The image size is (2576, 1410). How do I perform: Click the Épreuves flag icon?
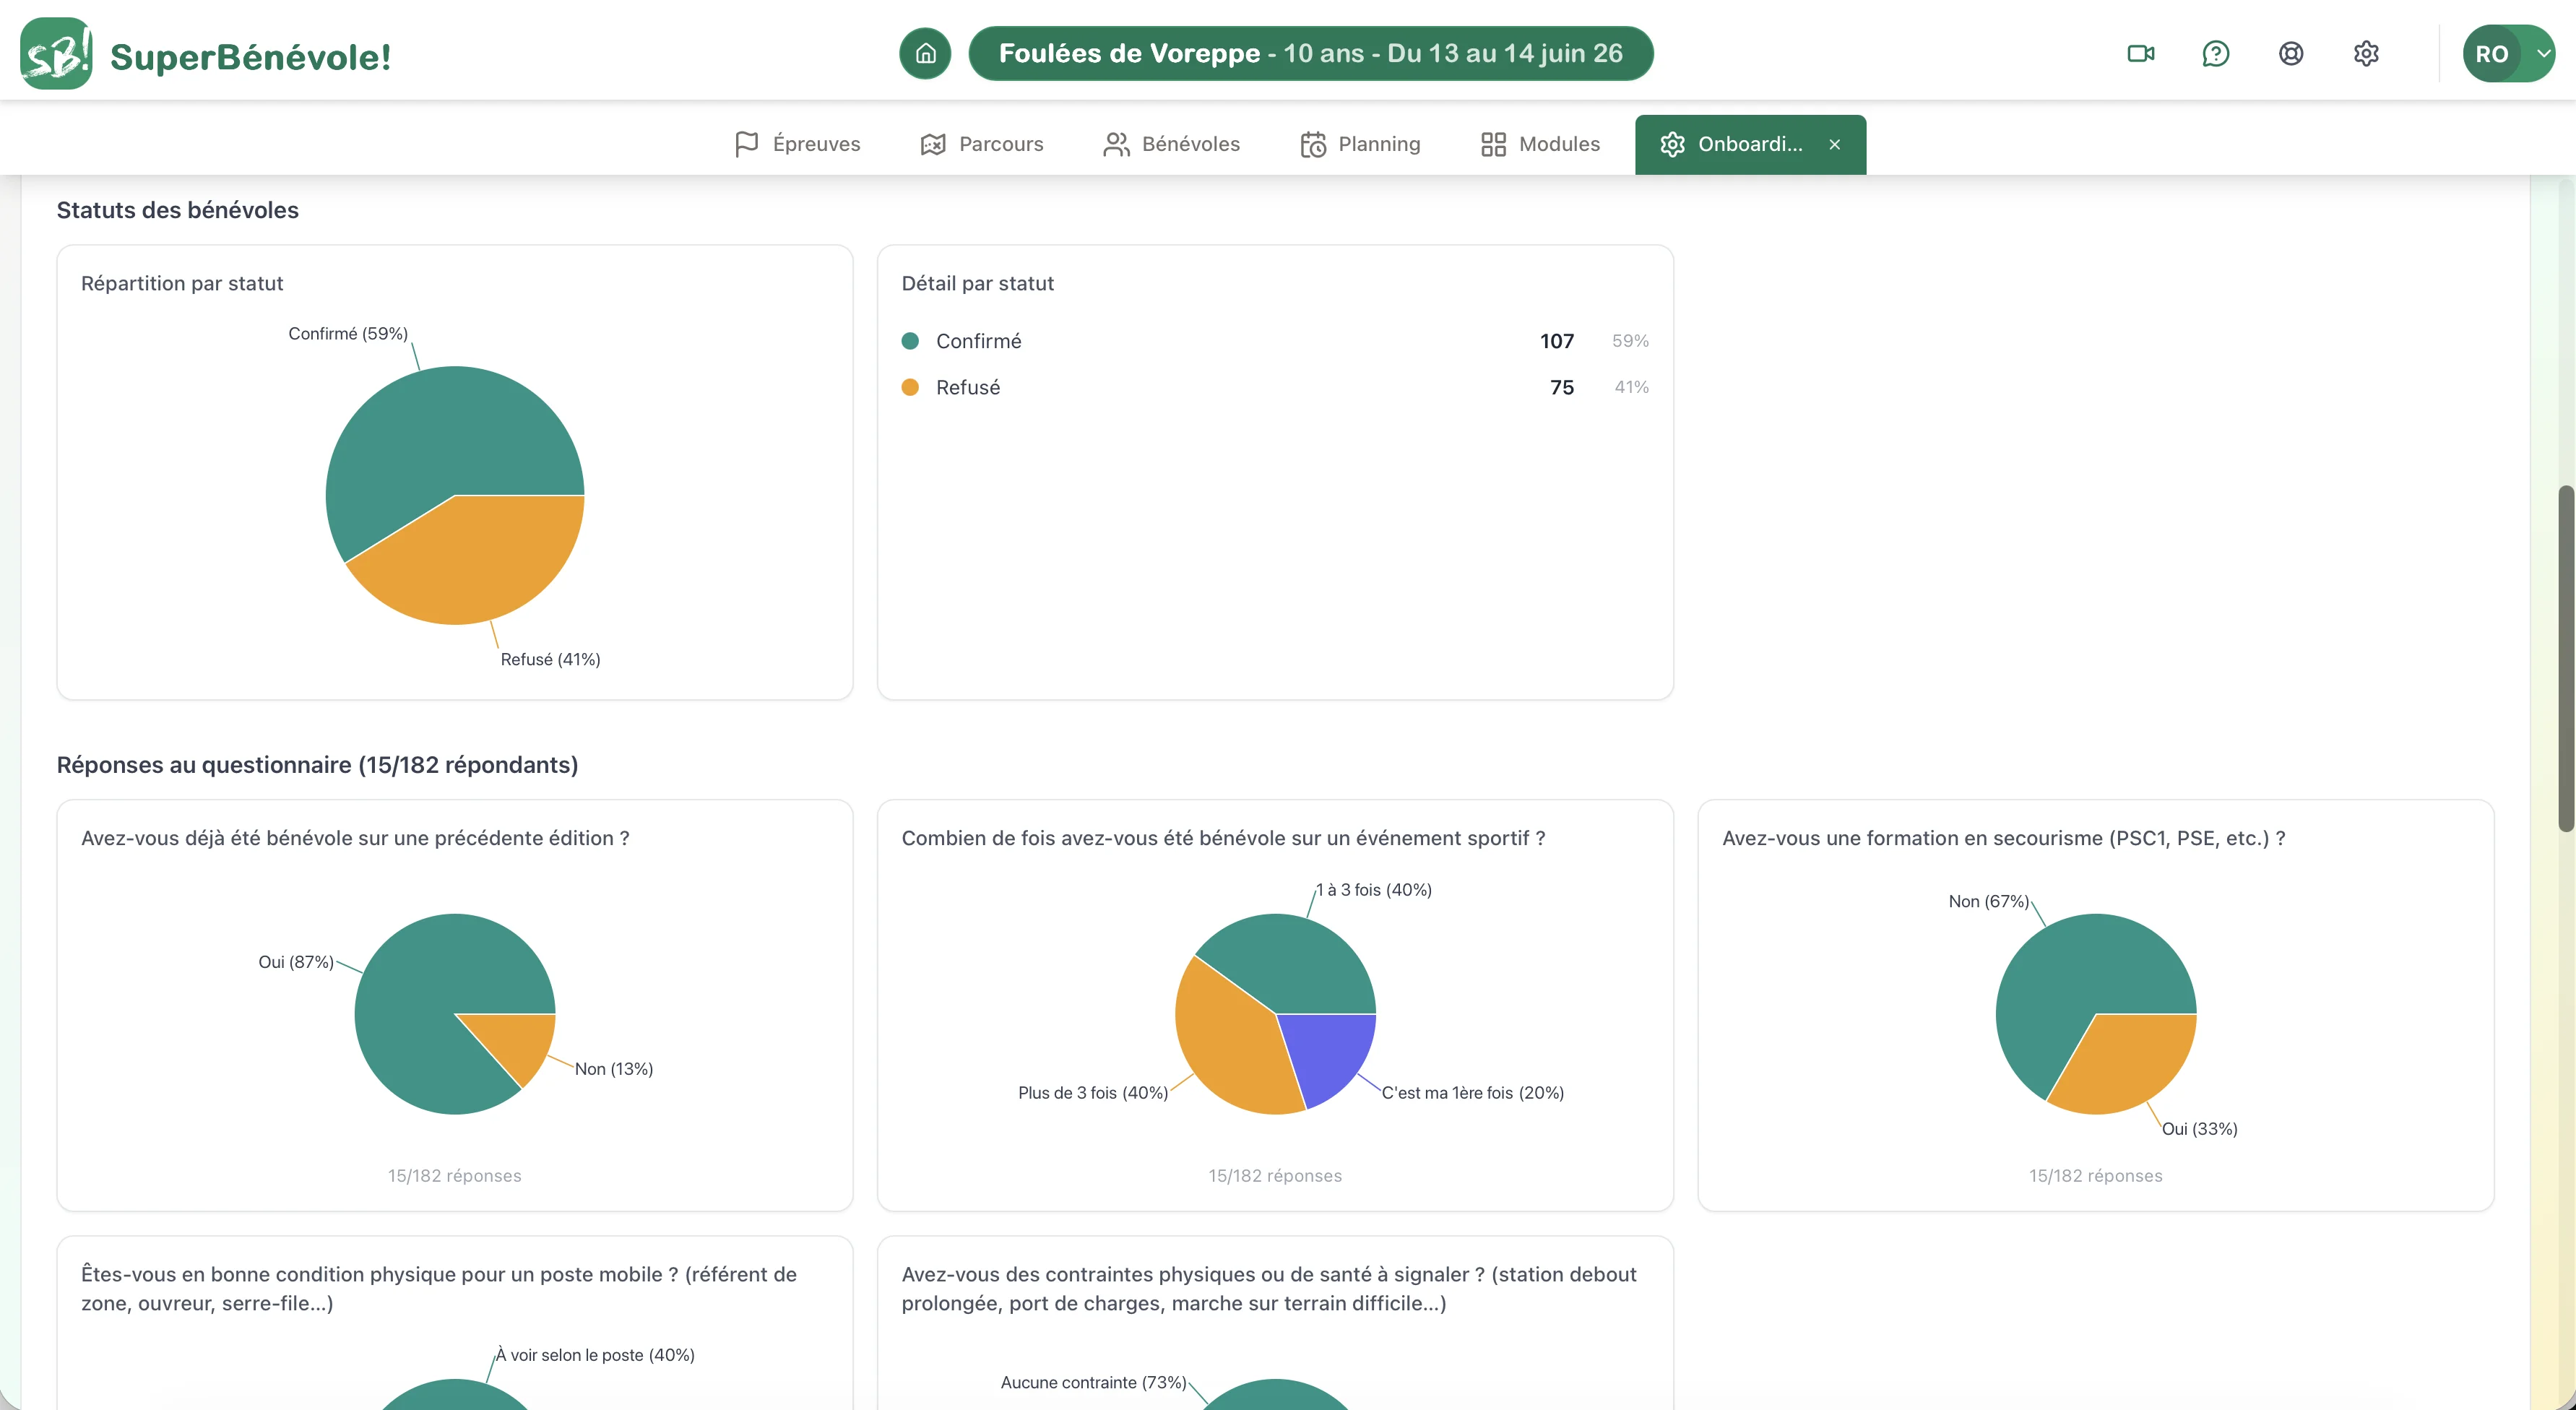(746, 144)
